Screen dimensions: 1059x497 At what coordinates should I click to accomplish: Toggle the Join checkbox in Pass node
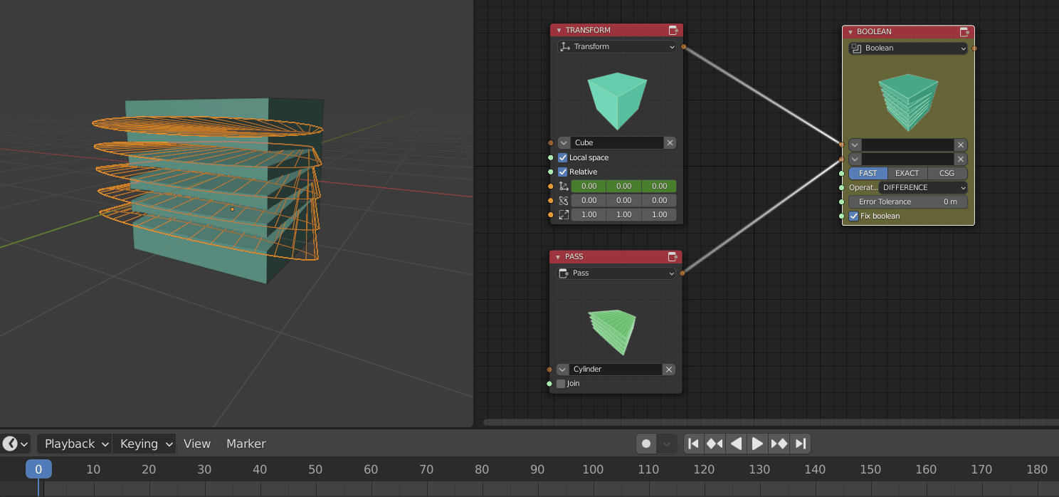click(561, 383)
